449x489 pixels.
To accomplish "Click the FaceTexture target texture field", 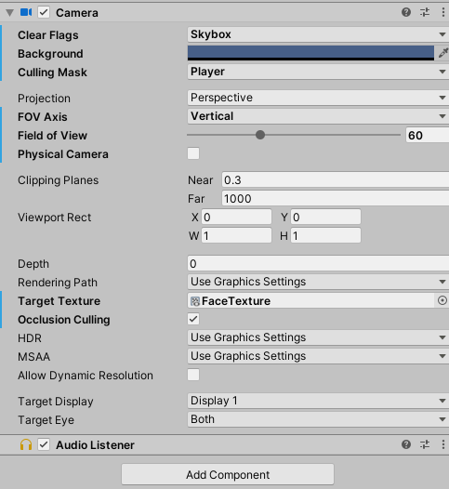I will point(310,300).
